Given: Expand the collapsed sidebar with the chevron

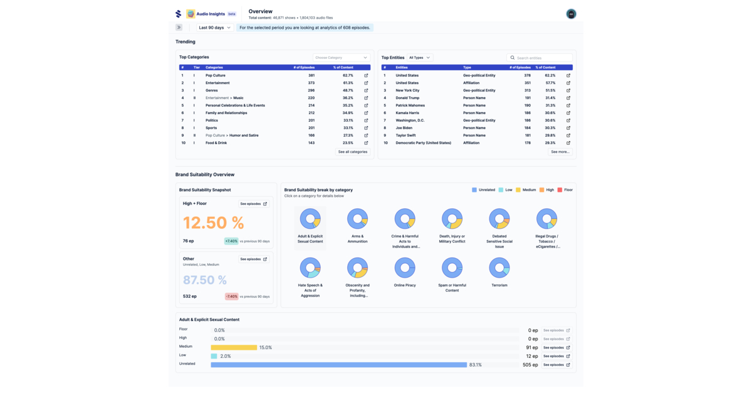Looking at the screenshot, I should point(179,28).
